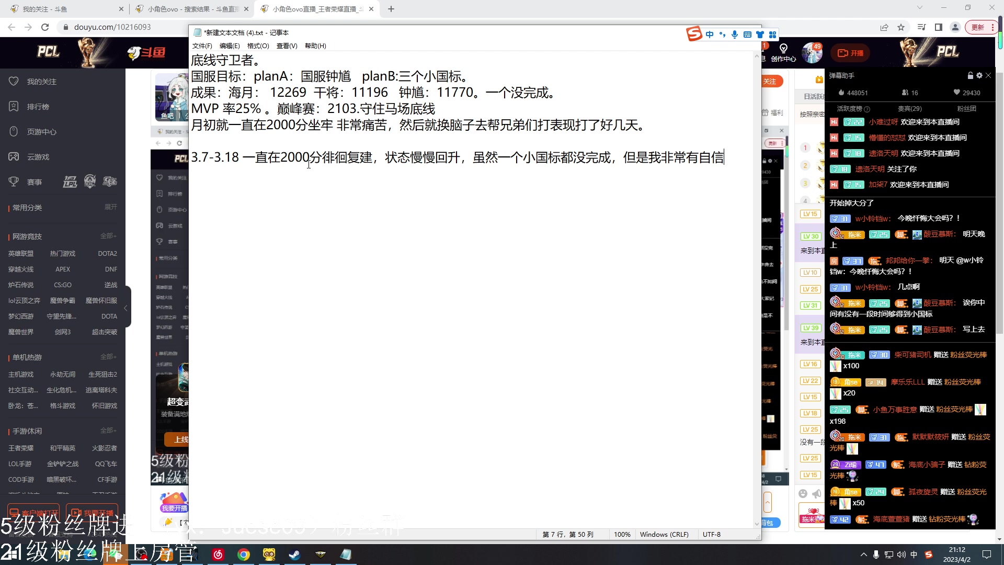
Task: Select 粉丝团 tab in 弹幕助手
Action: (x=967, y=109)
